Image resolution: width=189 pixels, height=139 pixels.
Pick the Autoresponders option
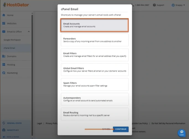point(95,99)
